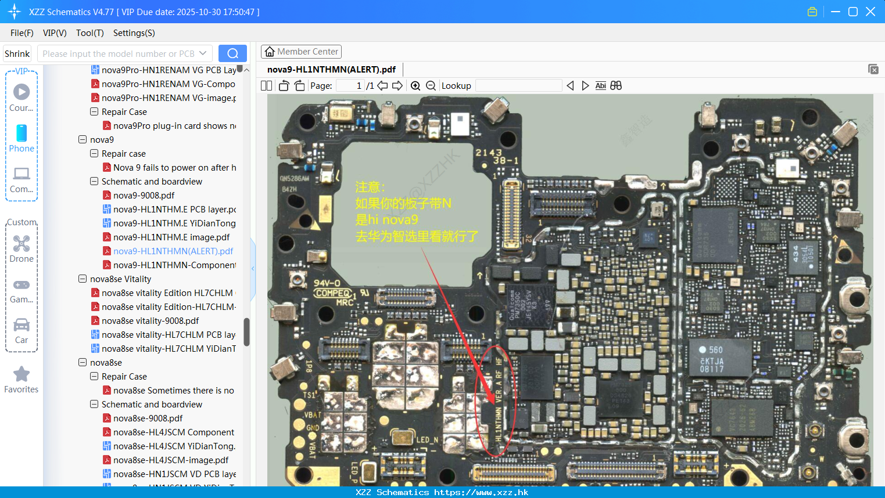This screenshot has width=885, height=498.
Task: Rotate the page counterclockwise
Action: pyautogui.click(x=284, y=86)
